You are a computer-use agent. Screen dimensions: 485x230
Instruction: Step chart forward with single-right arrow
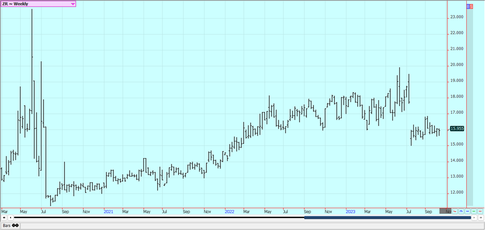click(x=474, y=218)
